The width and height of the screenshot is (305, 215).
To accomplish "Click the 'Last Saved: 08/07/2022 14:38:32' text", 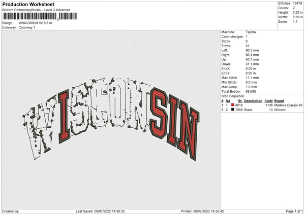I will coord(100,211).
